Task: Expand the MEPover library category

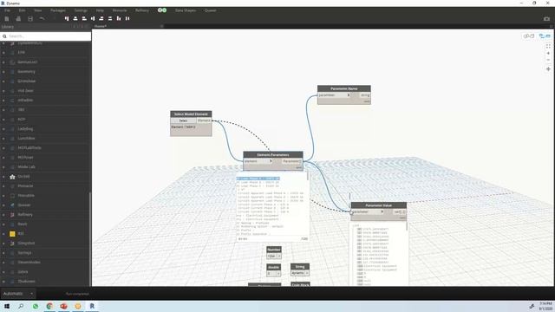Action: coord(25,158)
